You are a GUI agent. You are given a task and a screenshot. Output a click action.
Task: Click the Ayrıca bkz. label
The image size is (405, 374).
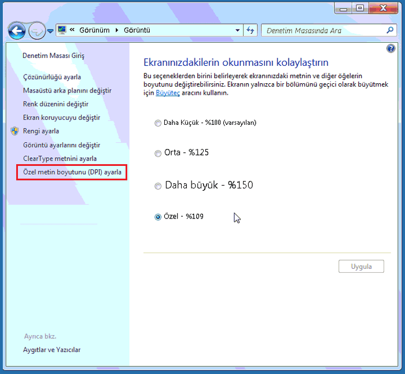[40, 336]
